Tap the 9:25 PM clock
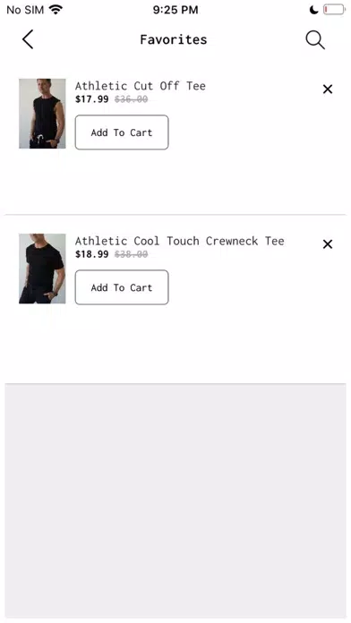351x623 pixels. point(175,10)
